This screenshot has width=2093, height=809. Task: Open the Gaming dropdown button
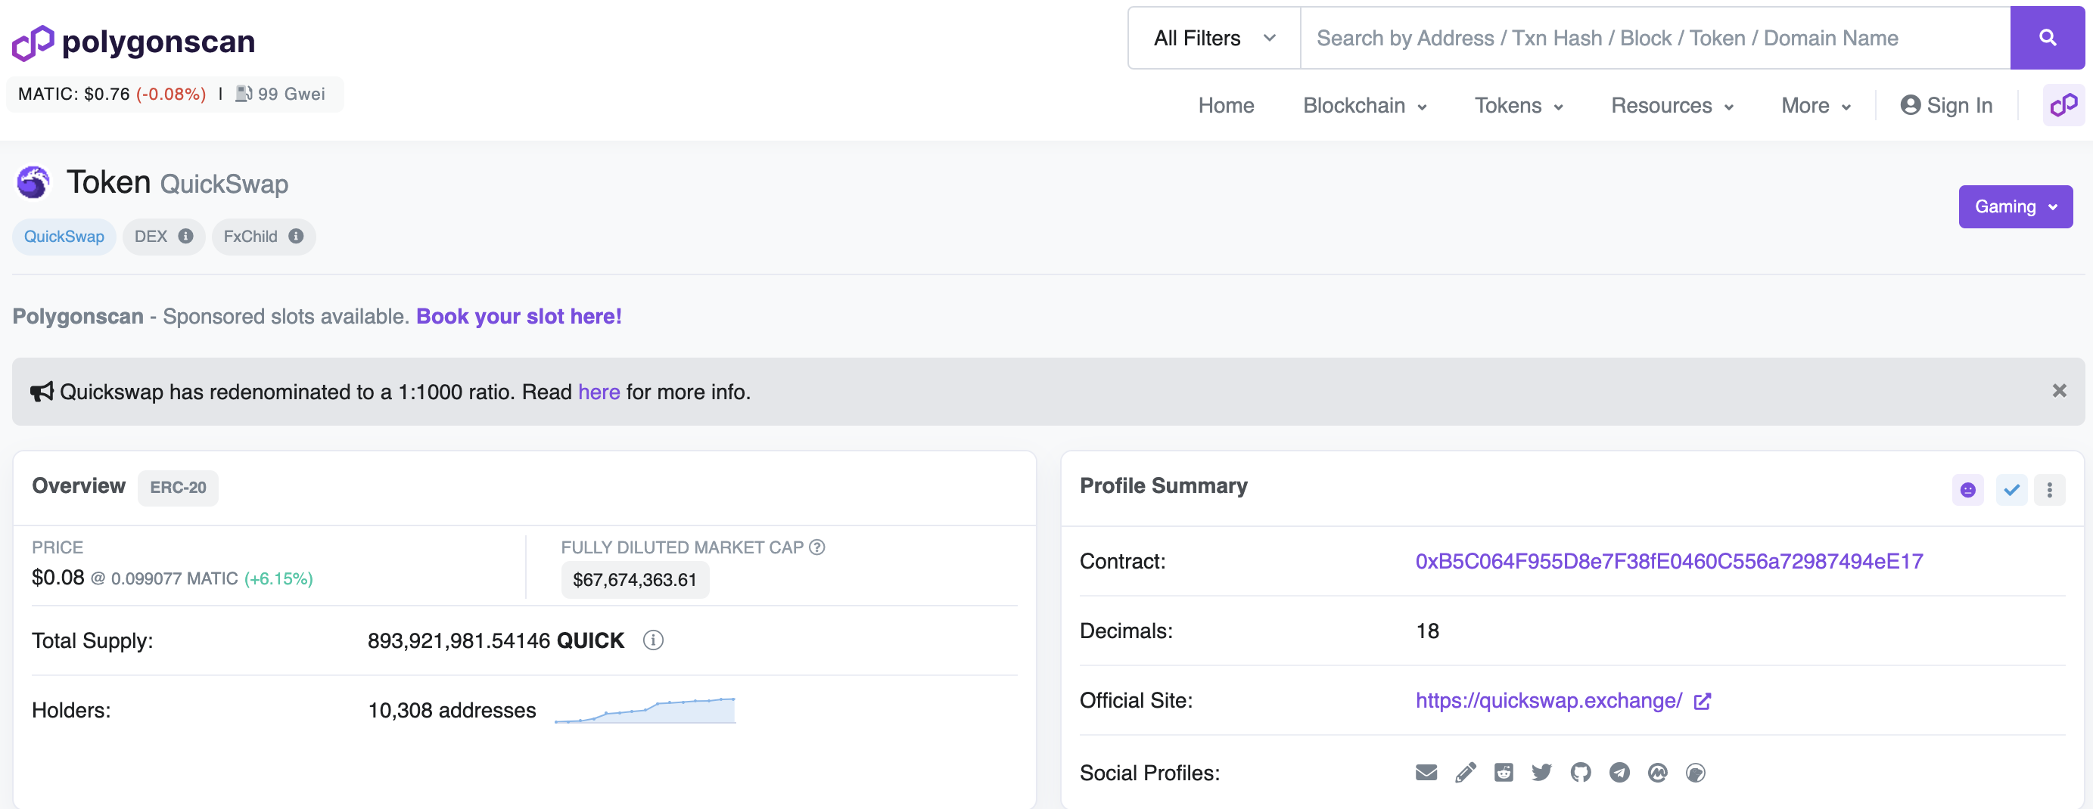coord(2015,207)
